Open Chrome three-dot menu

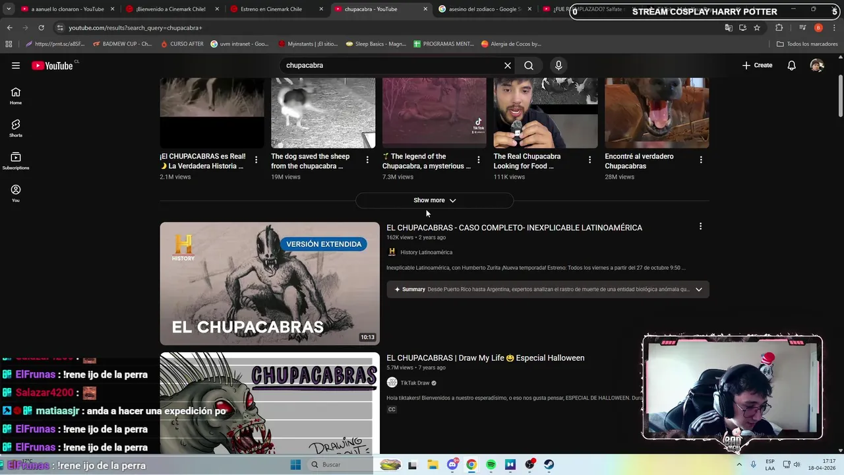pyautogui.click(x=835, y=28)
